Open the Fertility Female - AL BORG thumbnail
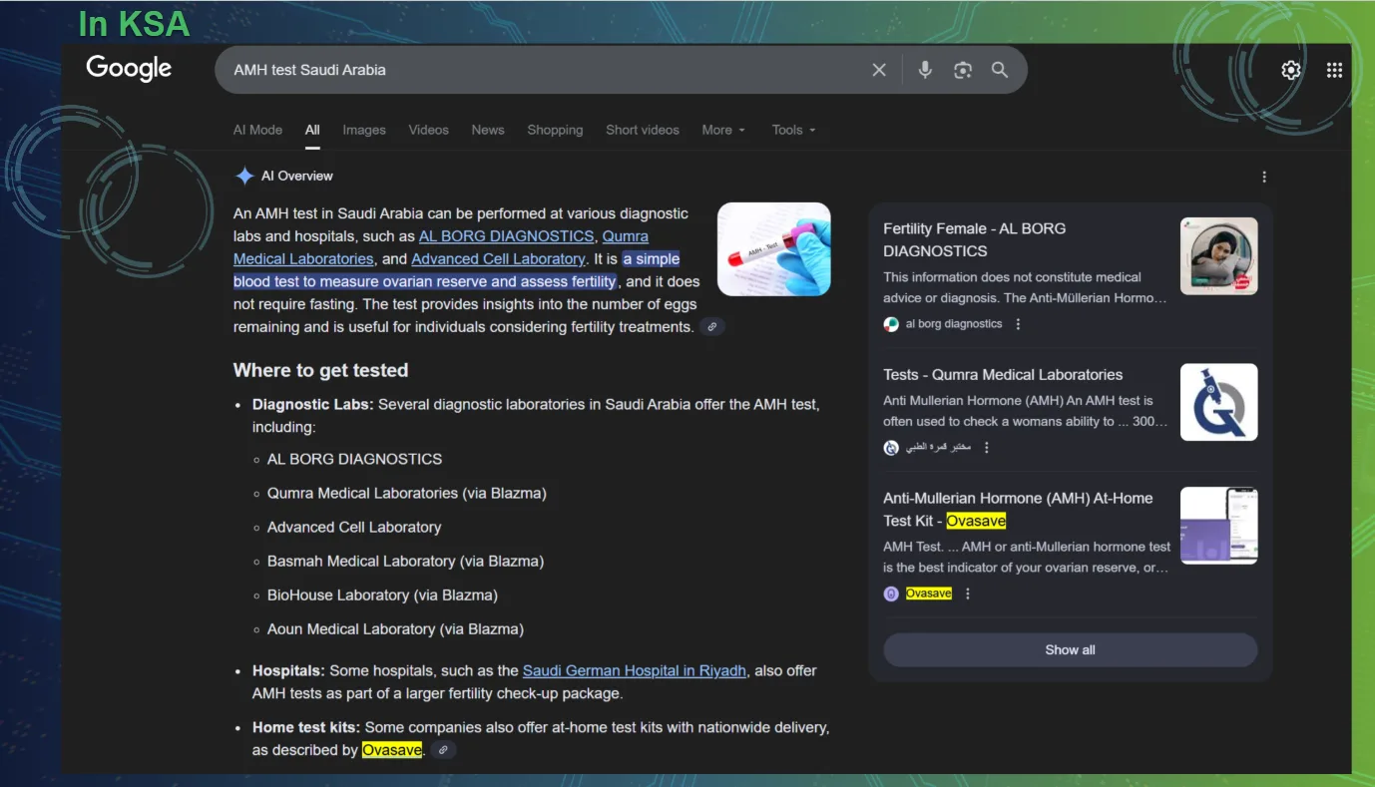1375x787 pixels. (x=1218, y=256)
